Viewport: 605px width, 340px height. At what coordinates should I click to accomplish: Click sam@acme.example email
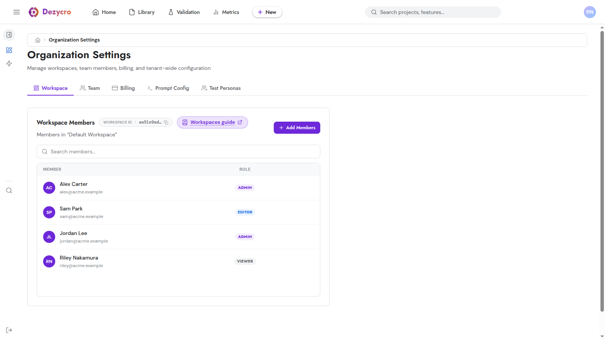tap(81, 216)
